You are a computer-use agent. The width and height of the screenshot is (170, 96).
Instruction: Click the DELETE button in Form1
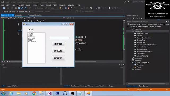[58, 58]
